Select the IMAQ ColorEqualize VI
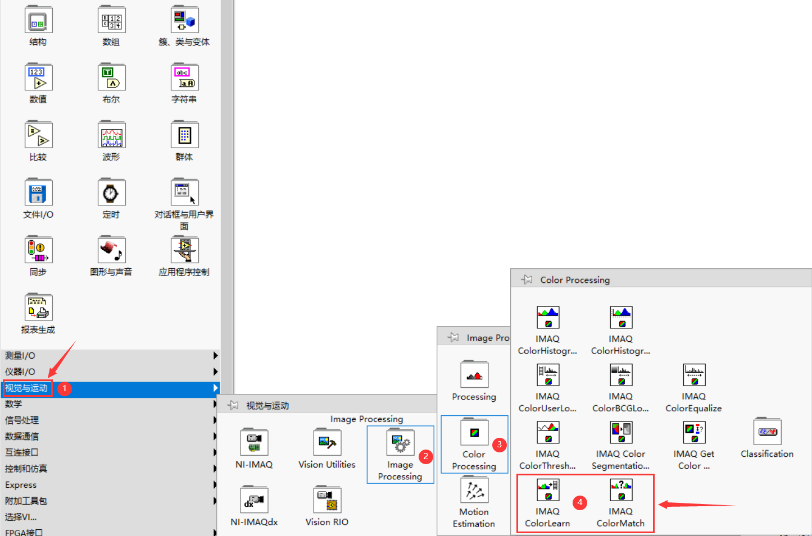Viewport: 812px width, 536px height. coord(694,374)
